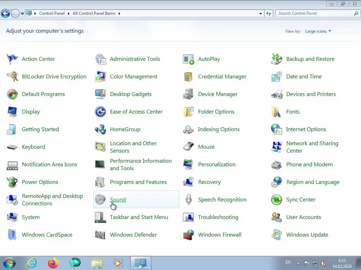Click the Ease of Access Center icon

[x=100, y=112]
